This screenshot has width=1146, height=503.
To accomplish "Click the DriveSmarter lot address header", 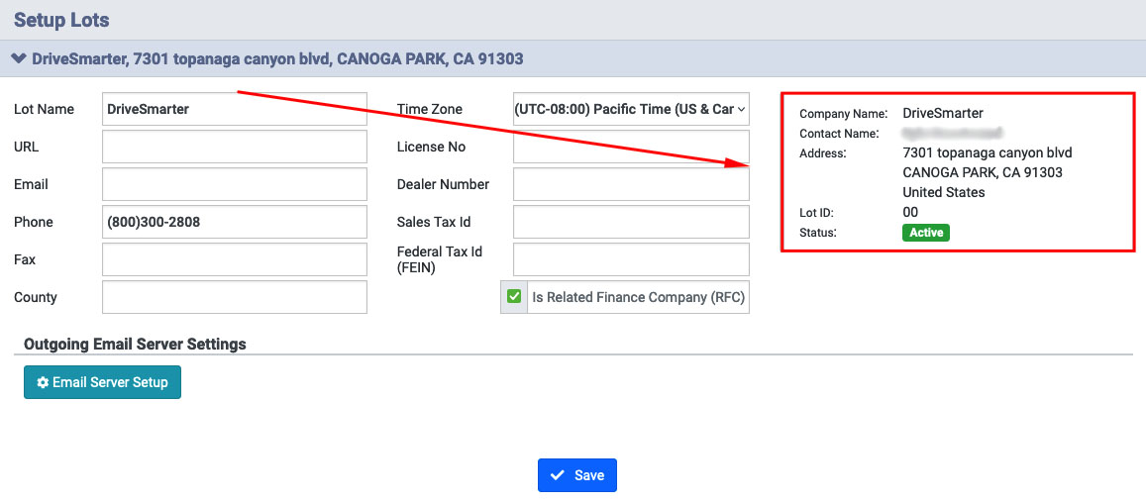I will point(277,59).
